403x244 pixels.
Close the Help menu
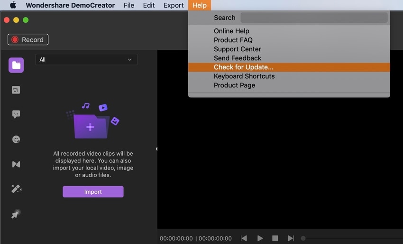pyautogui.click(x=200, y=5)
